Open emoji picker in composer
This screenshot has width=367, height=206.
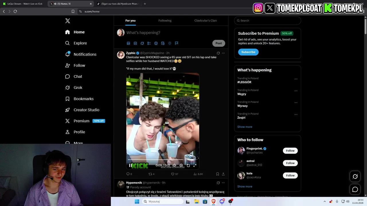pos(156,43)
